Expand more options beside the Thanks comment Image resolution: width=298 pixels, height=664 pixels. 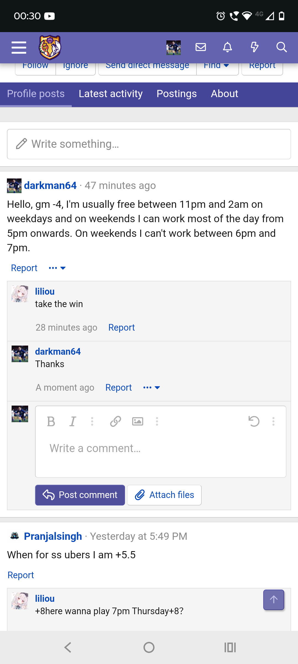(x=151, y=388)
